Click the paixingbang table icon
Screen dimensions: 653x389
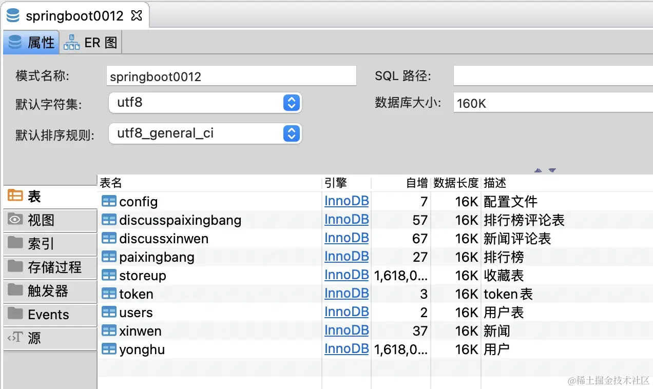(x=109, y=257)
